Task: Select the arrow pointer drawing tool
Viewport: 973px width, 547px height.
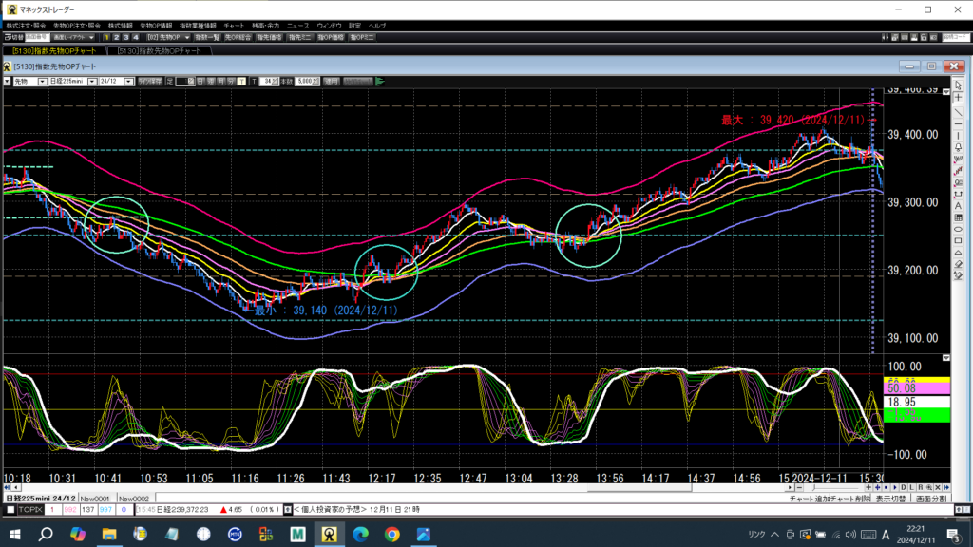Action: click(958, 85)
